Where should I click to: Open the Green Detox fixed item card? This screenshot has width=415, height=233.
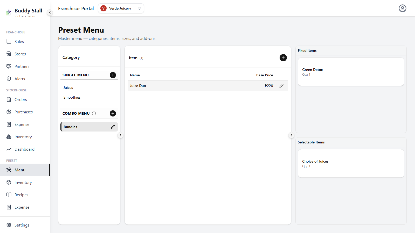351,72
